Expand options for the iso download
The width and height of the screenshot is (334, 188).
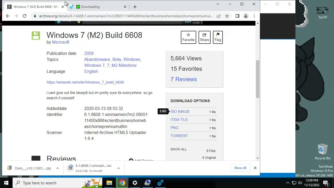pos(118,168)
